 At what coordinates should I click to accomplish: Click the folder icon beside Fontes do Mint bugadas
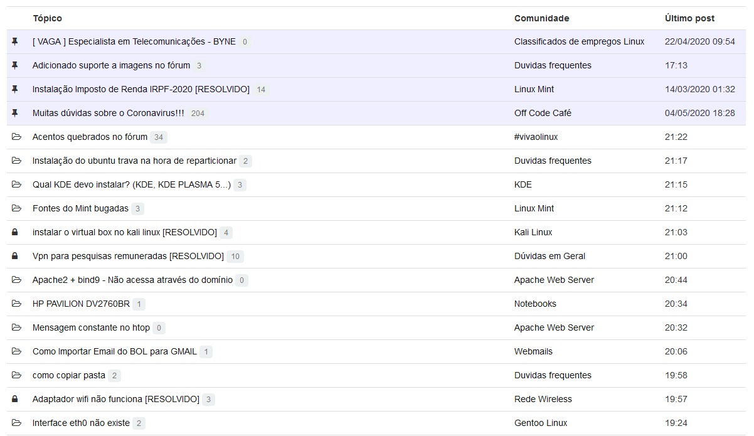click(16, 209)
